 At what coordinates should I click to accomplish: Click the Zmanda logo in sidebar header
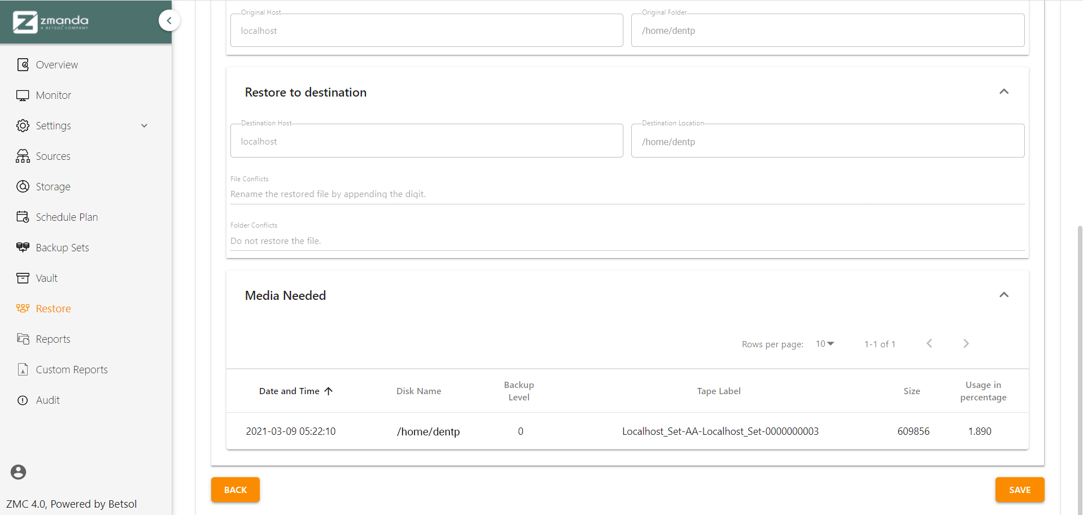51,22
